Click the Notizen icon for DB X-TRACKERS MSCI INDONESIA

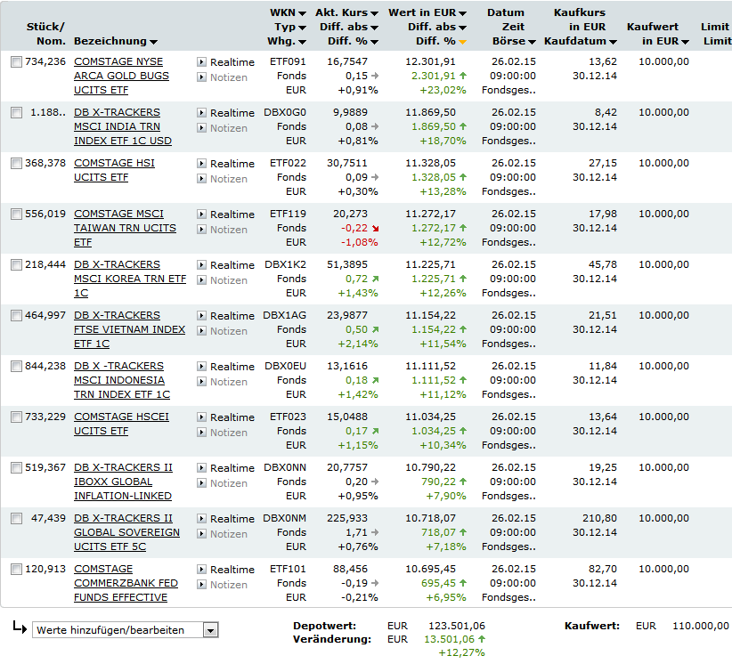(201, 382)
